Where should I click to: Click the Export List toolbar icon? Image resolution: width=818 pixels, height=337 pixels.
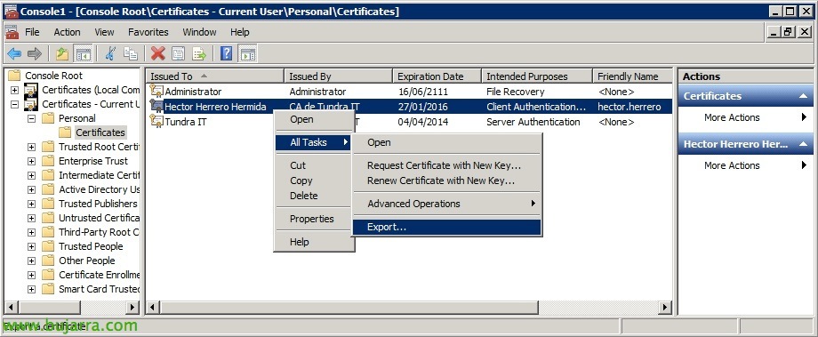(x=199, y=53)
